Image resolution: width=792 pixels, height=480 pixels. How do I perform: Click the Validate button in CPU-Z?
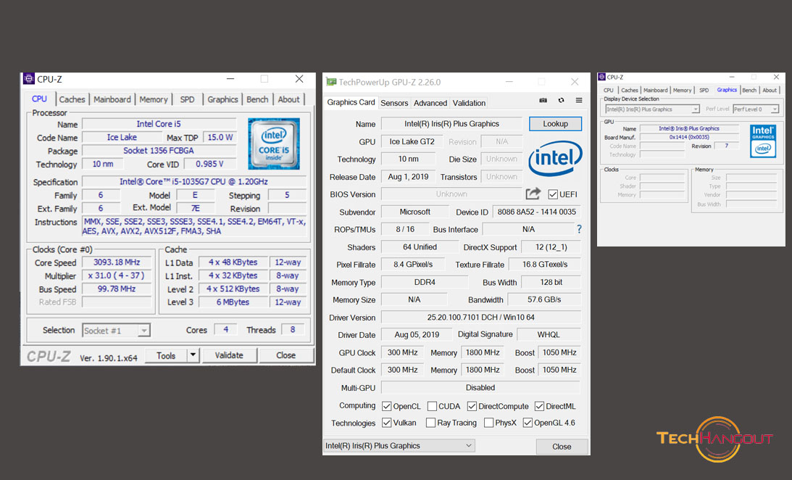(229, 355)
